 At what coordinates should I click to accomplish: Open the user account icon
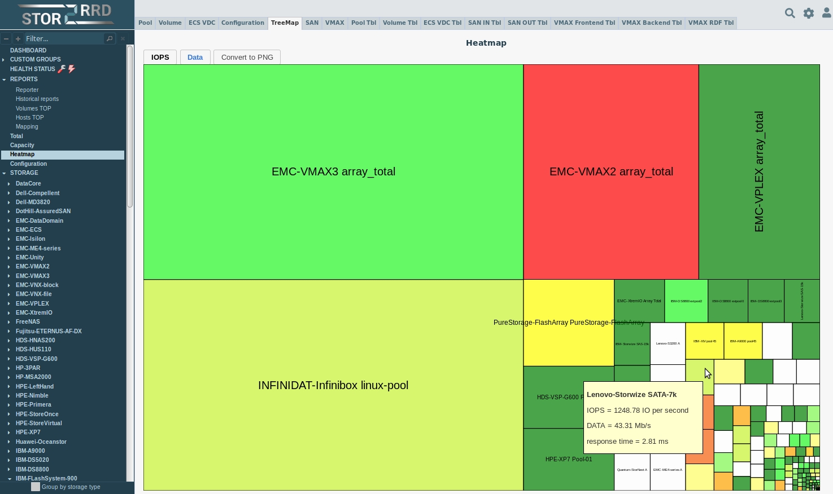[x=826, y=13]
